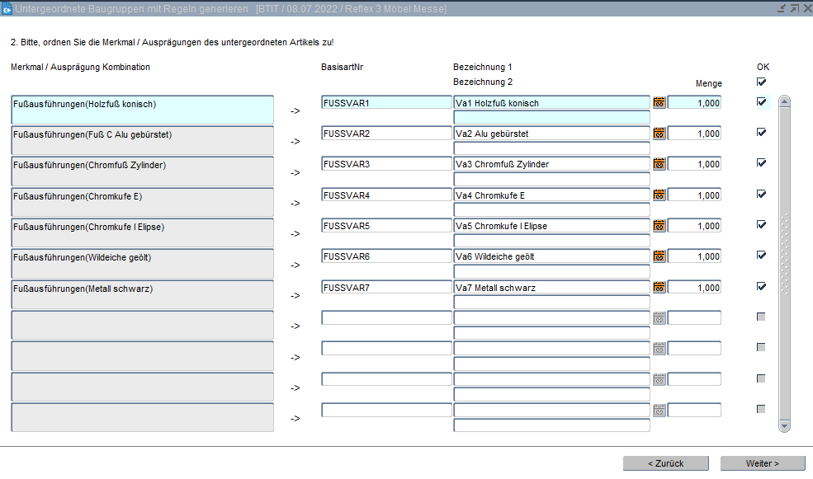813x479 pixels.
Task: Go back with the < Zurück button
Action: click(x=665, y=463)
